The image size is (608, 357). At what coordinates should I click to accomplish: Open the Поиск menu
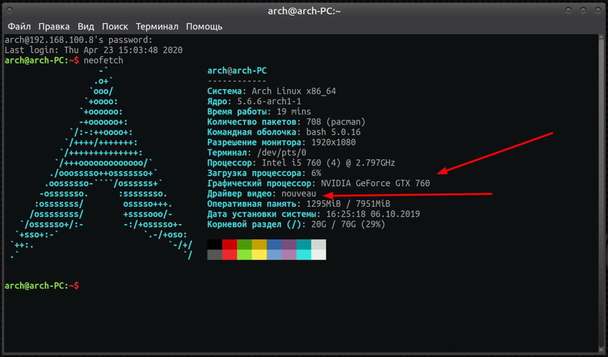(115, 27)
